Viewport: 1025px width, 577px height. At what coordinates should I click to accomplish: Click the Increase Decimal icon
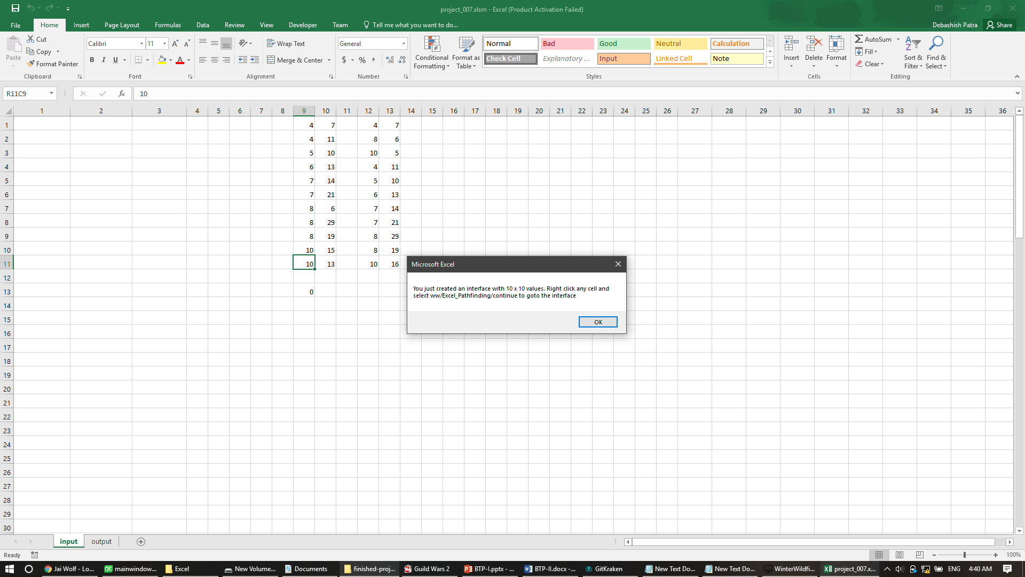point(390,60)
